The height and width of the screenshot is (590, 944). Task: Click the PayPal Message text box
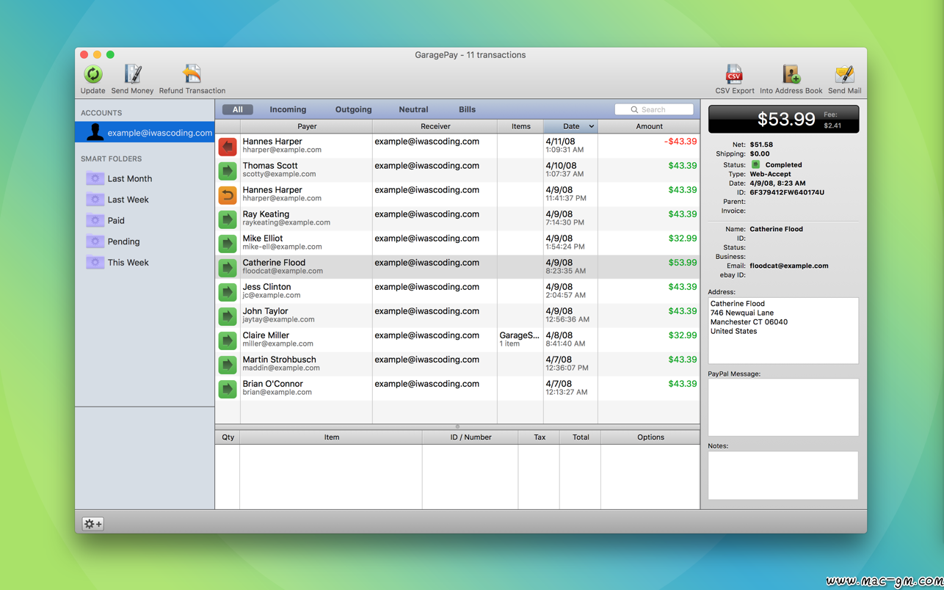[x=783, y=407]
